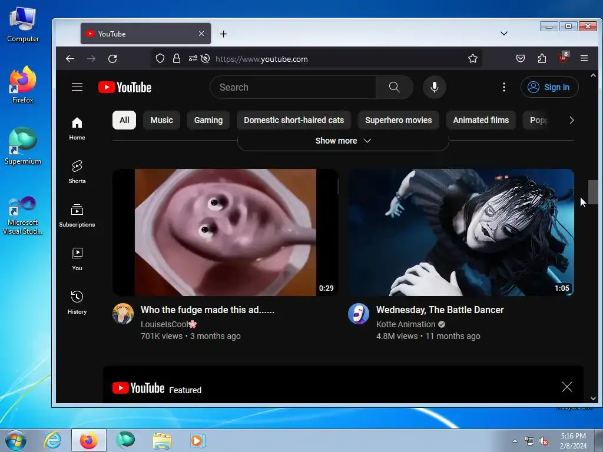
Task: Switch to the YouTube browser tab
Action: tap(146, 34)
